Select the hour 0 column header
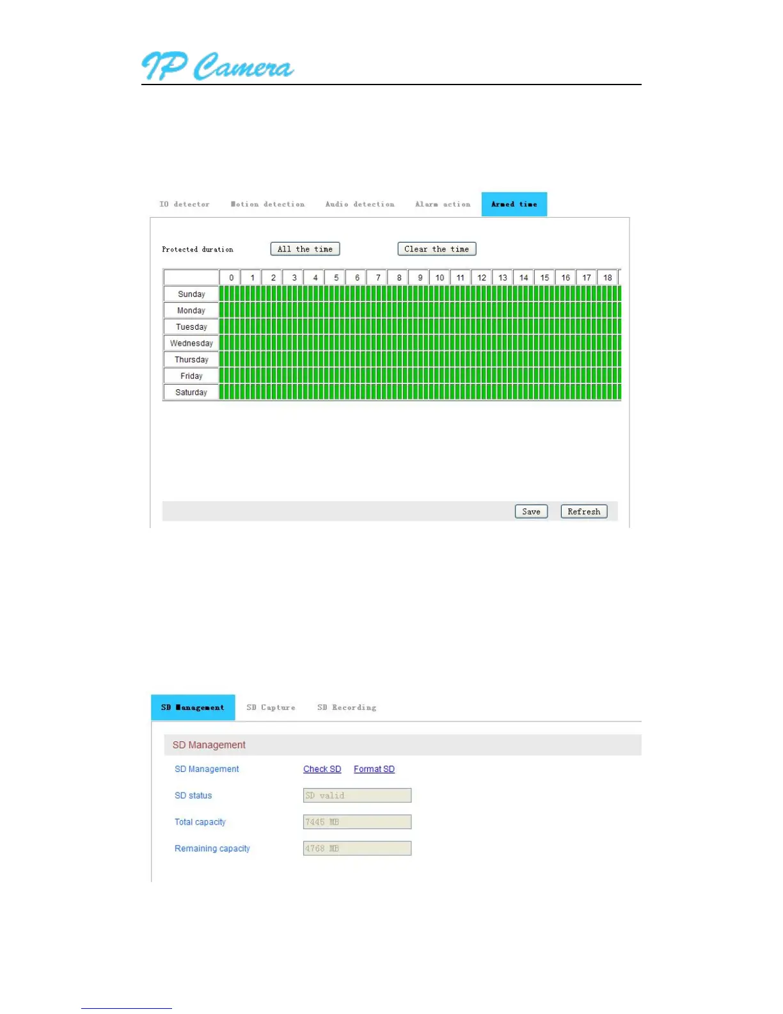 pos(230,278)
